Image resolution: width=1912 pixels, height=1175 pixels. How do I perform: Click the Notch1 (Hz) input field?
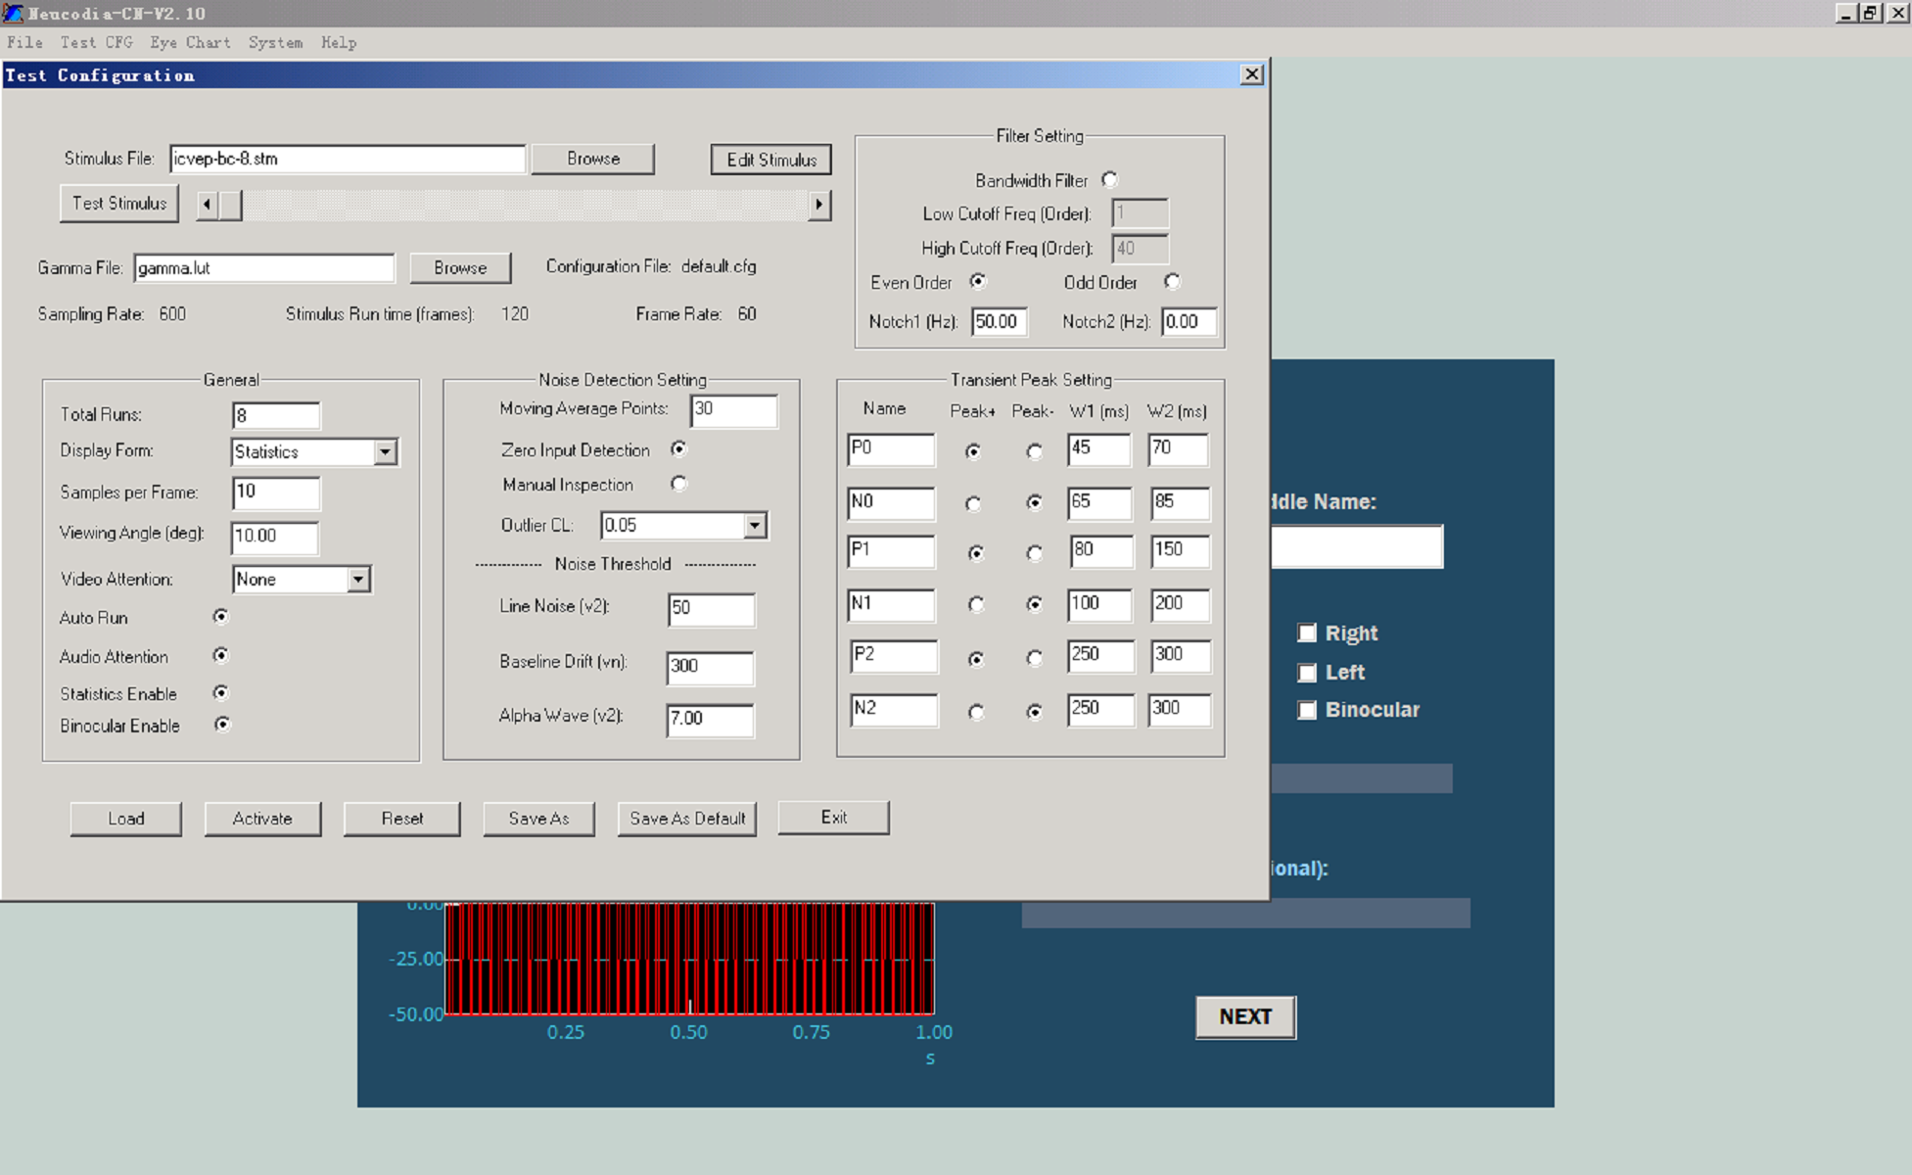(999, 321)
